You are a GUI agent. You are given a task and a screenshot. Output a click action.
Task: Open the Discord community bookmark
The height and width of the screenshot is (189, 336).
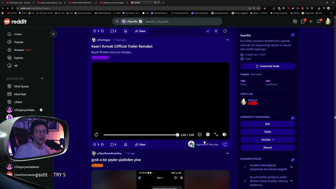point(267,148)
